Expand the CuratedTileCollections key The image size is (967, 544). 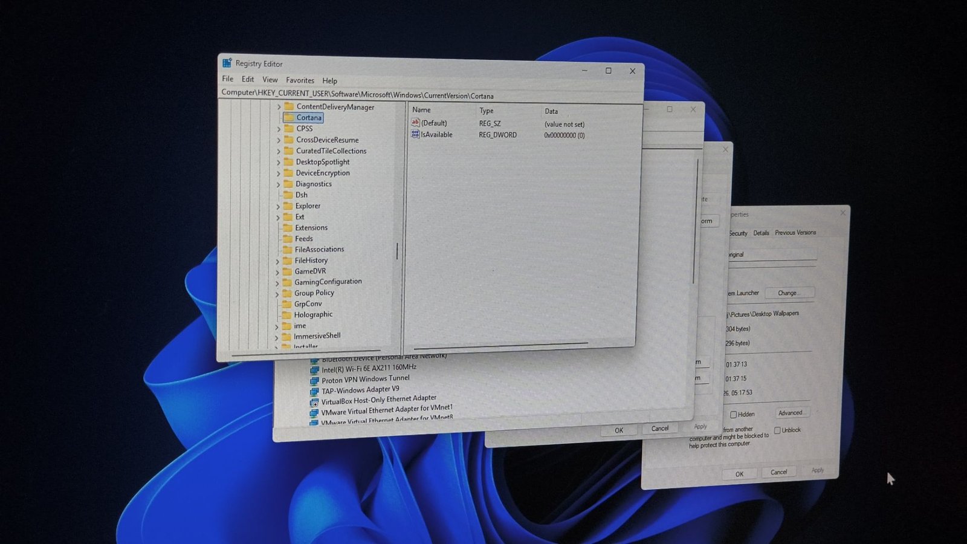click(279, 151)
